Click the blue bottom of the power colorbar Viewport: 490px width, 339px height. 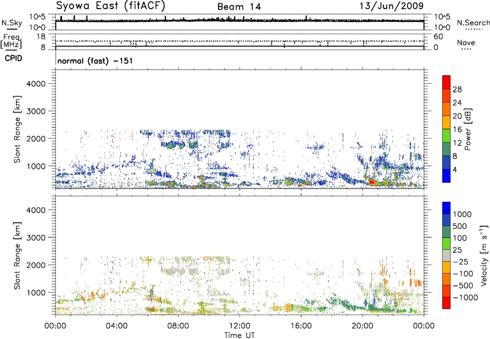(x=447, y=176)
